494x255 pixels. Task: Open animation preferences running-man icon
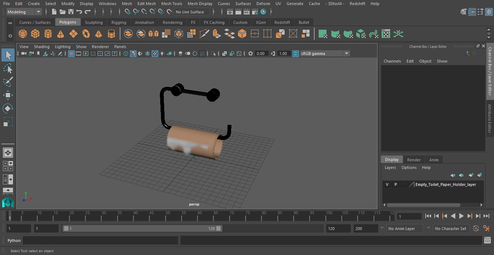coord(486,229)
